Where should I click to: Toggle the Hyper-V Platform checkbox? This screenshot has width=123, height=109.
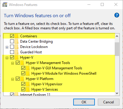coord(17,79)
